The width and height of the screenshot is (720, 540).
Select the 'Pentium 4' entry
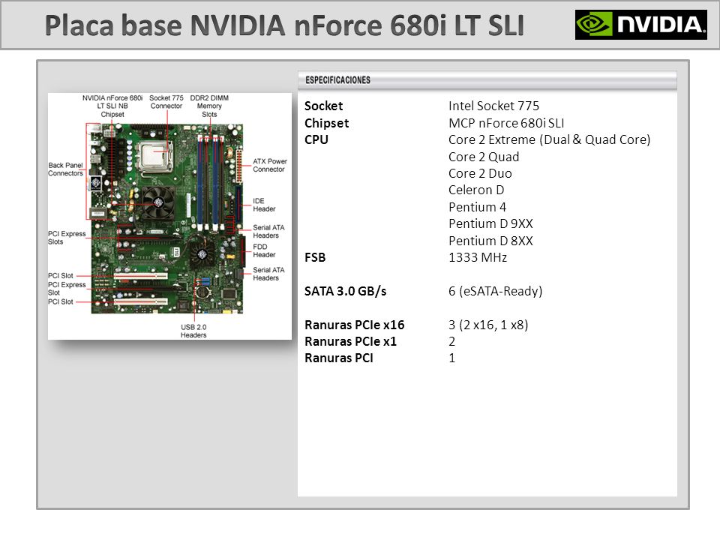tap(477, 207)
